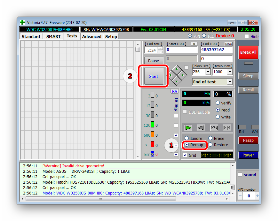
Task: Click the Start LBA input field
Action: pos(181,50)
